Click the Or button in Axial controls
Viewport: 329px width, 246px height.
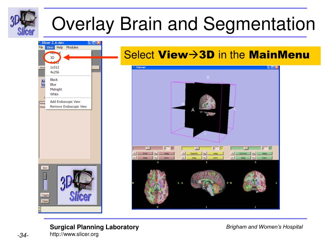(x=135, y=153)
